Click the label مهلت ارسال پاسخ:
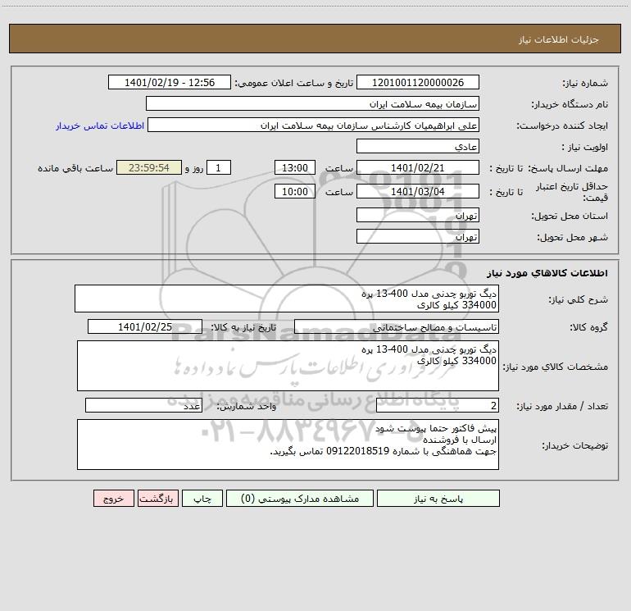 coord(568,168)
